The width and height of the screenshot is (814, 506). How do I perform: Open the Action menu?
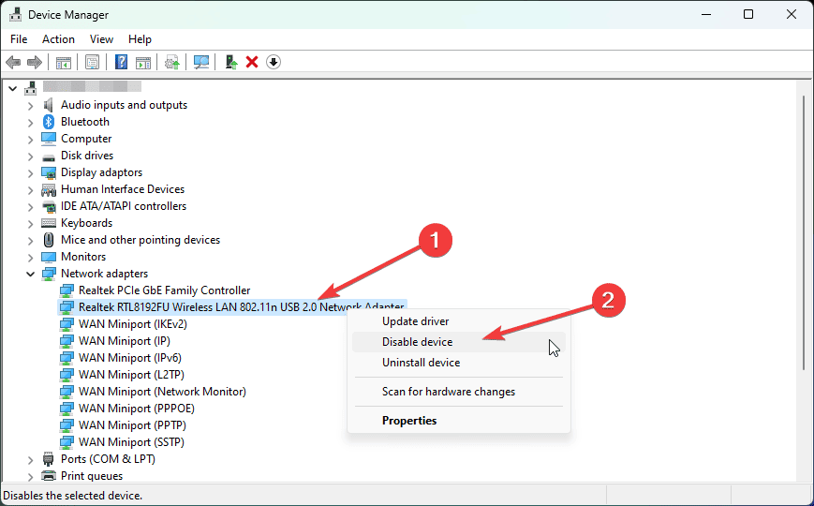pos(58,39)
